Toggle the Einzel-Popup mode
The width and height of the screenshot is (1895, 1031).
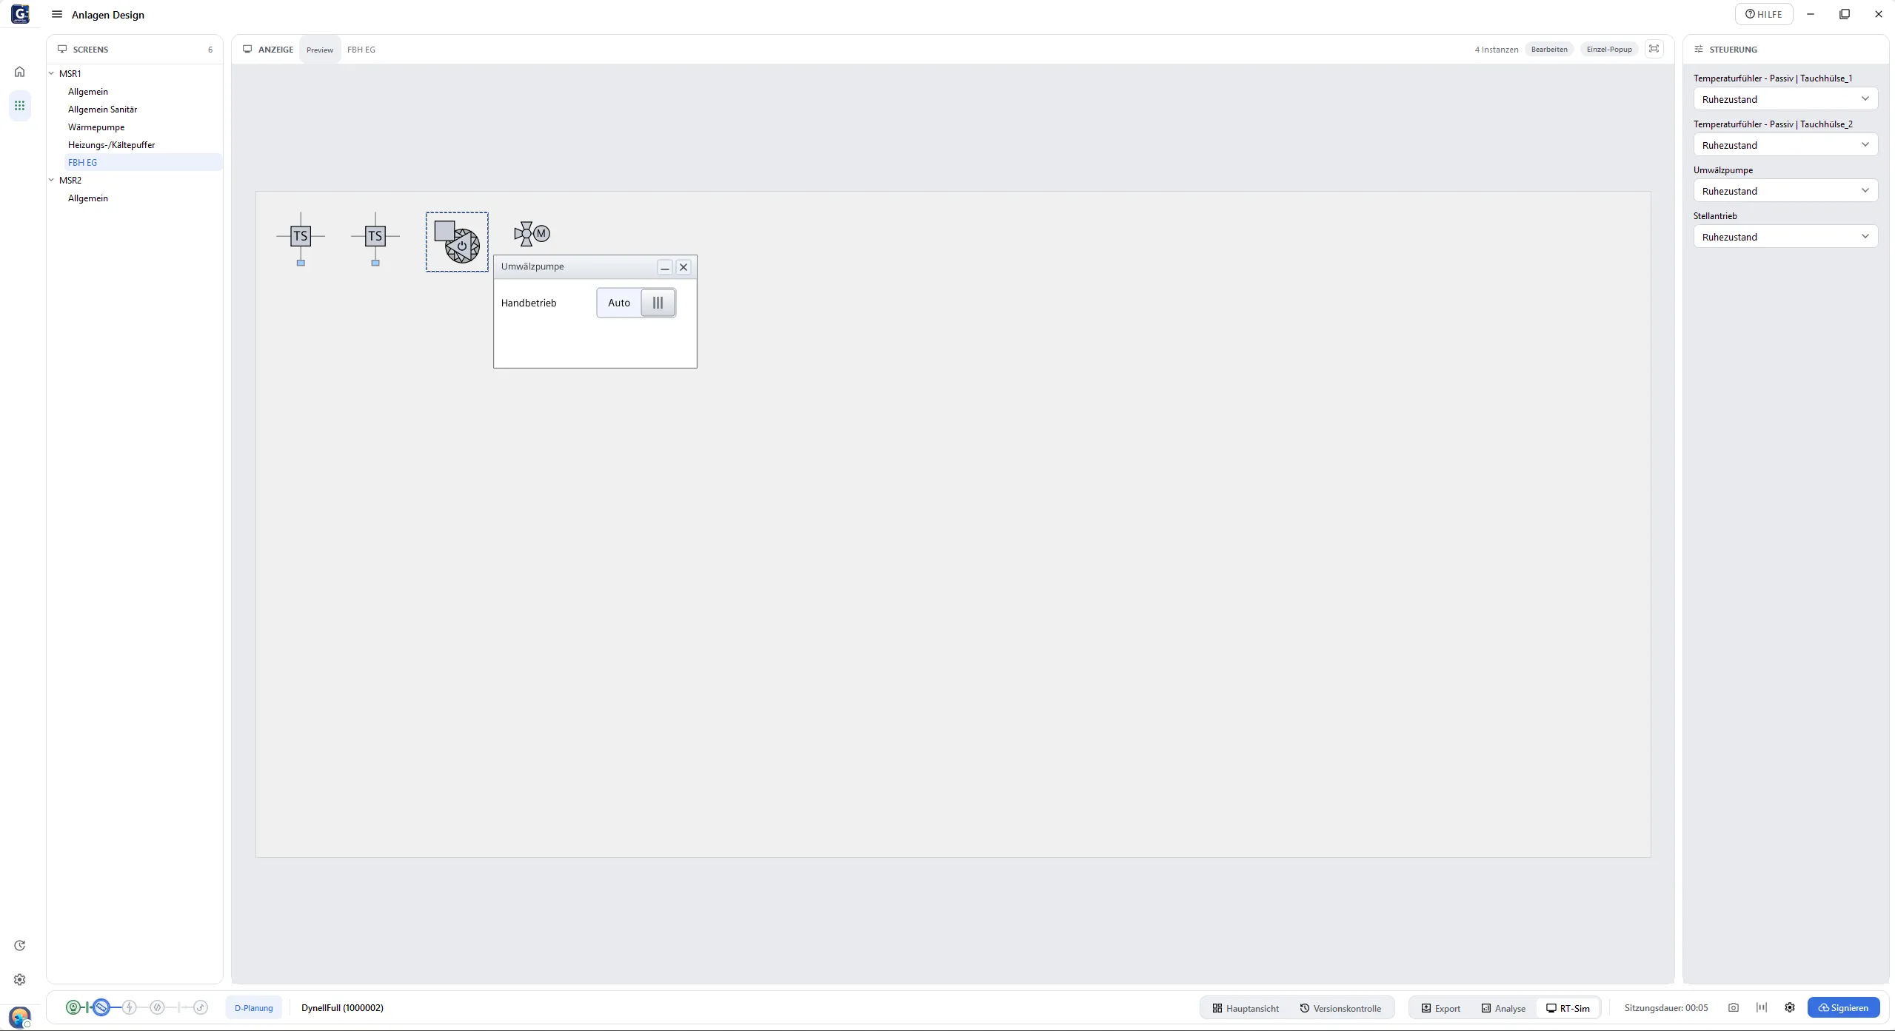(x=1609, y=50)
